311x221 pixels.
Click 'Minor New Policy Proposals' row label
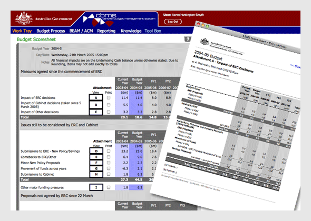point(40,163)
